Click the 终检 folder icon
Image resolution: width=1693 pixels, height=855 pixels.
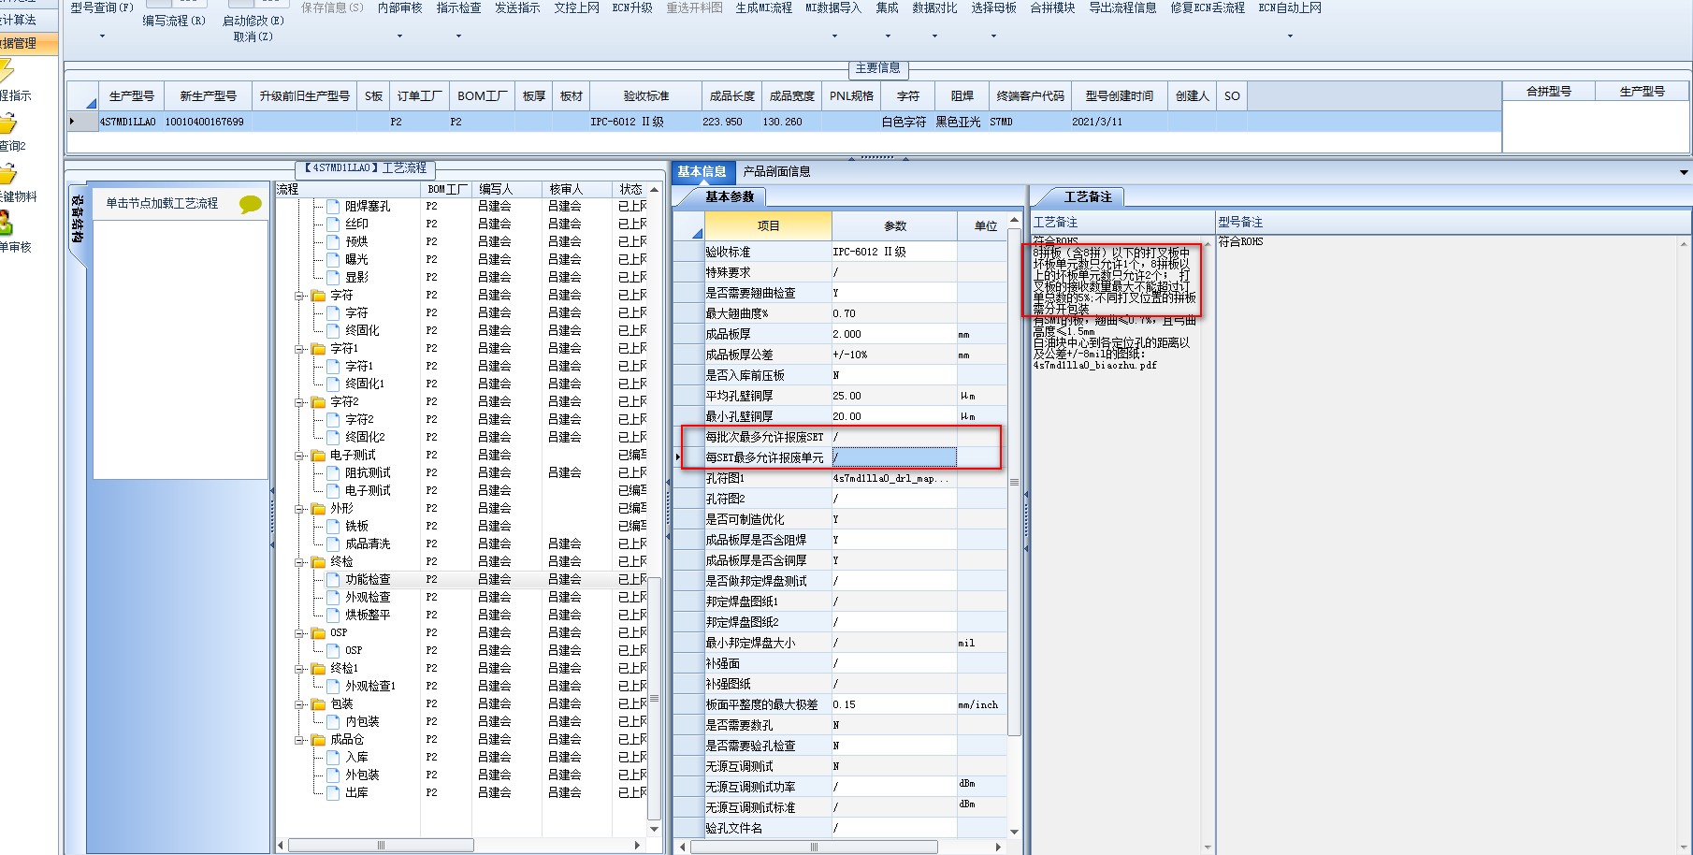pos(319,562)
